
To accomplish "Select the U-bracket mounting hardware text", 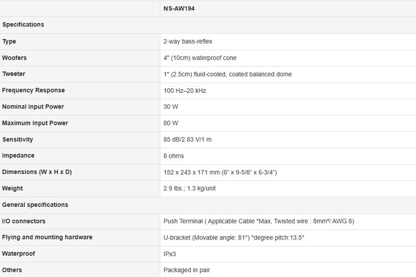I will [233, 237].
